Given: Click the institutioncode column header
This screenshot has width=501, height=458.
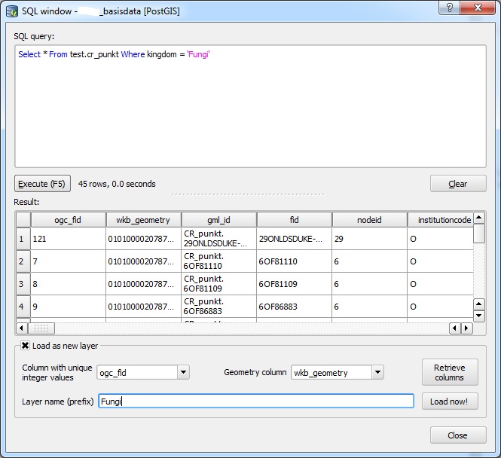Looking at the screenshot, I should tap(441, 220).
